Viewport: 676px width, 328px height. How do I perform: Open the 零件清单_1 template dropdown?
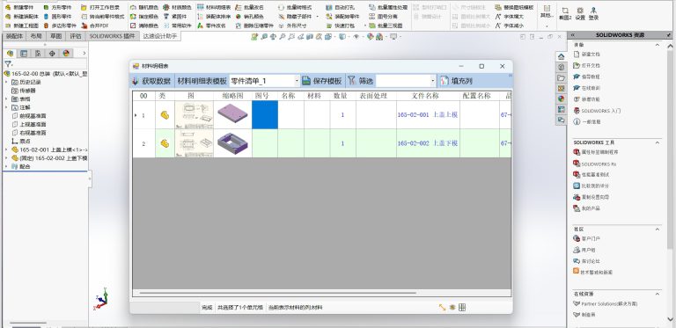click(x=297, y=81)
